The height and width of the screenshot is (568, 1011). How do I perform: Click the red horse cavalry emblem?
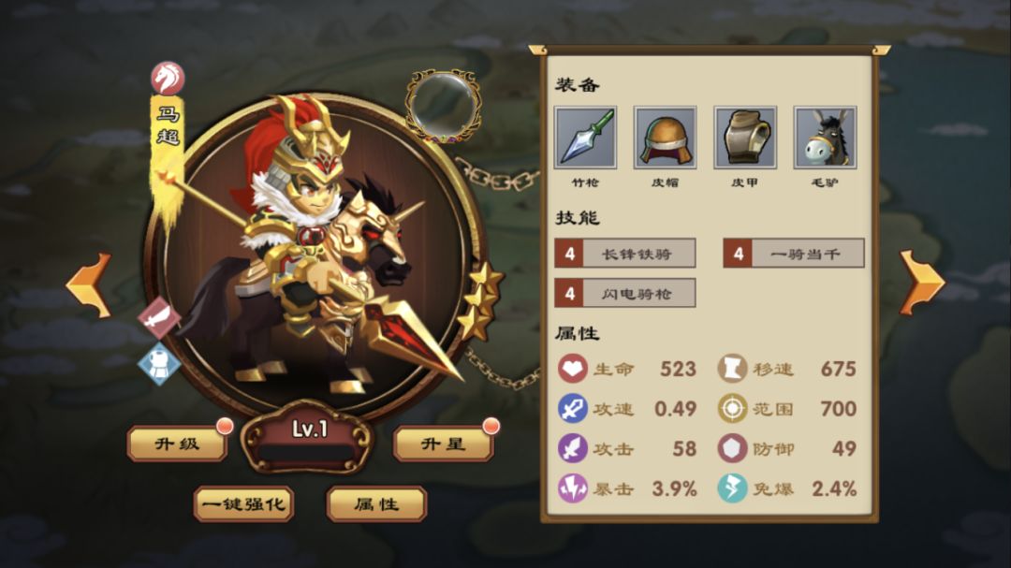click(168, 79)
